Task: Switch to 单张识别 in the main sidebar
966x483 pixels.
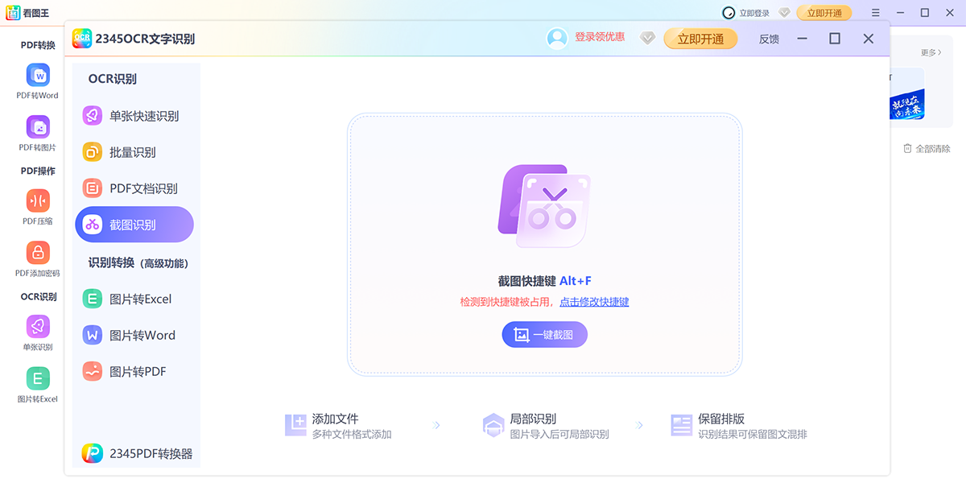Action: point(38,332)
